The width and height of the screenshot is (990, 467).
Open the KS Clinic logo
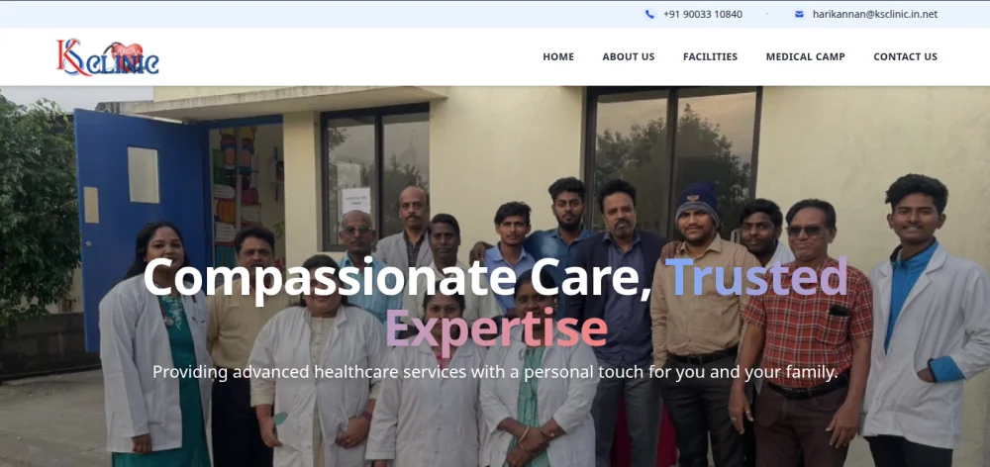pyautogui.click(x=108, y=57)
